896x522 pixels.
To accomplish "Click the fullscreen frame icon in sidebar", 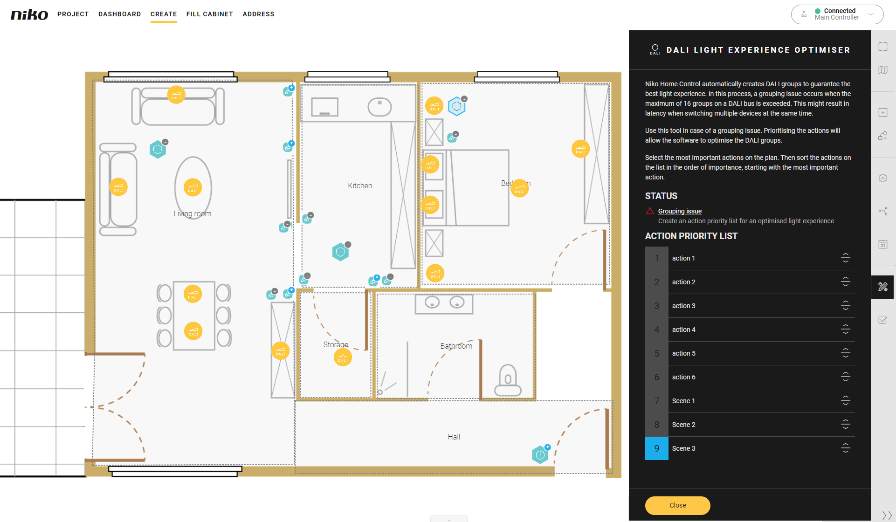I will tap(882, 47).
